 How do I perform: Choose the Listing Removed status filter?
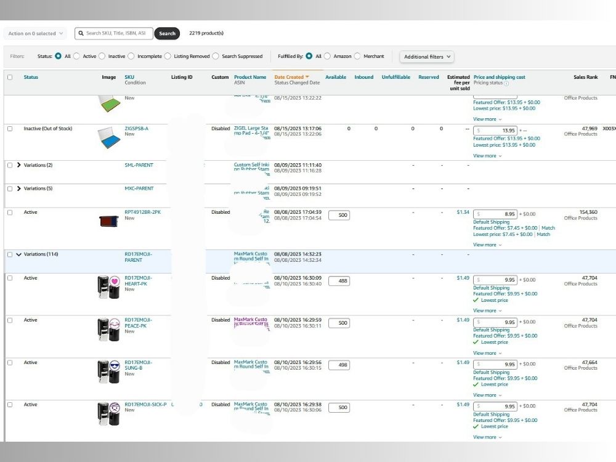pos(168,56)
